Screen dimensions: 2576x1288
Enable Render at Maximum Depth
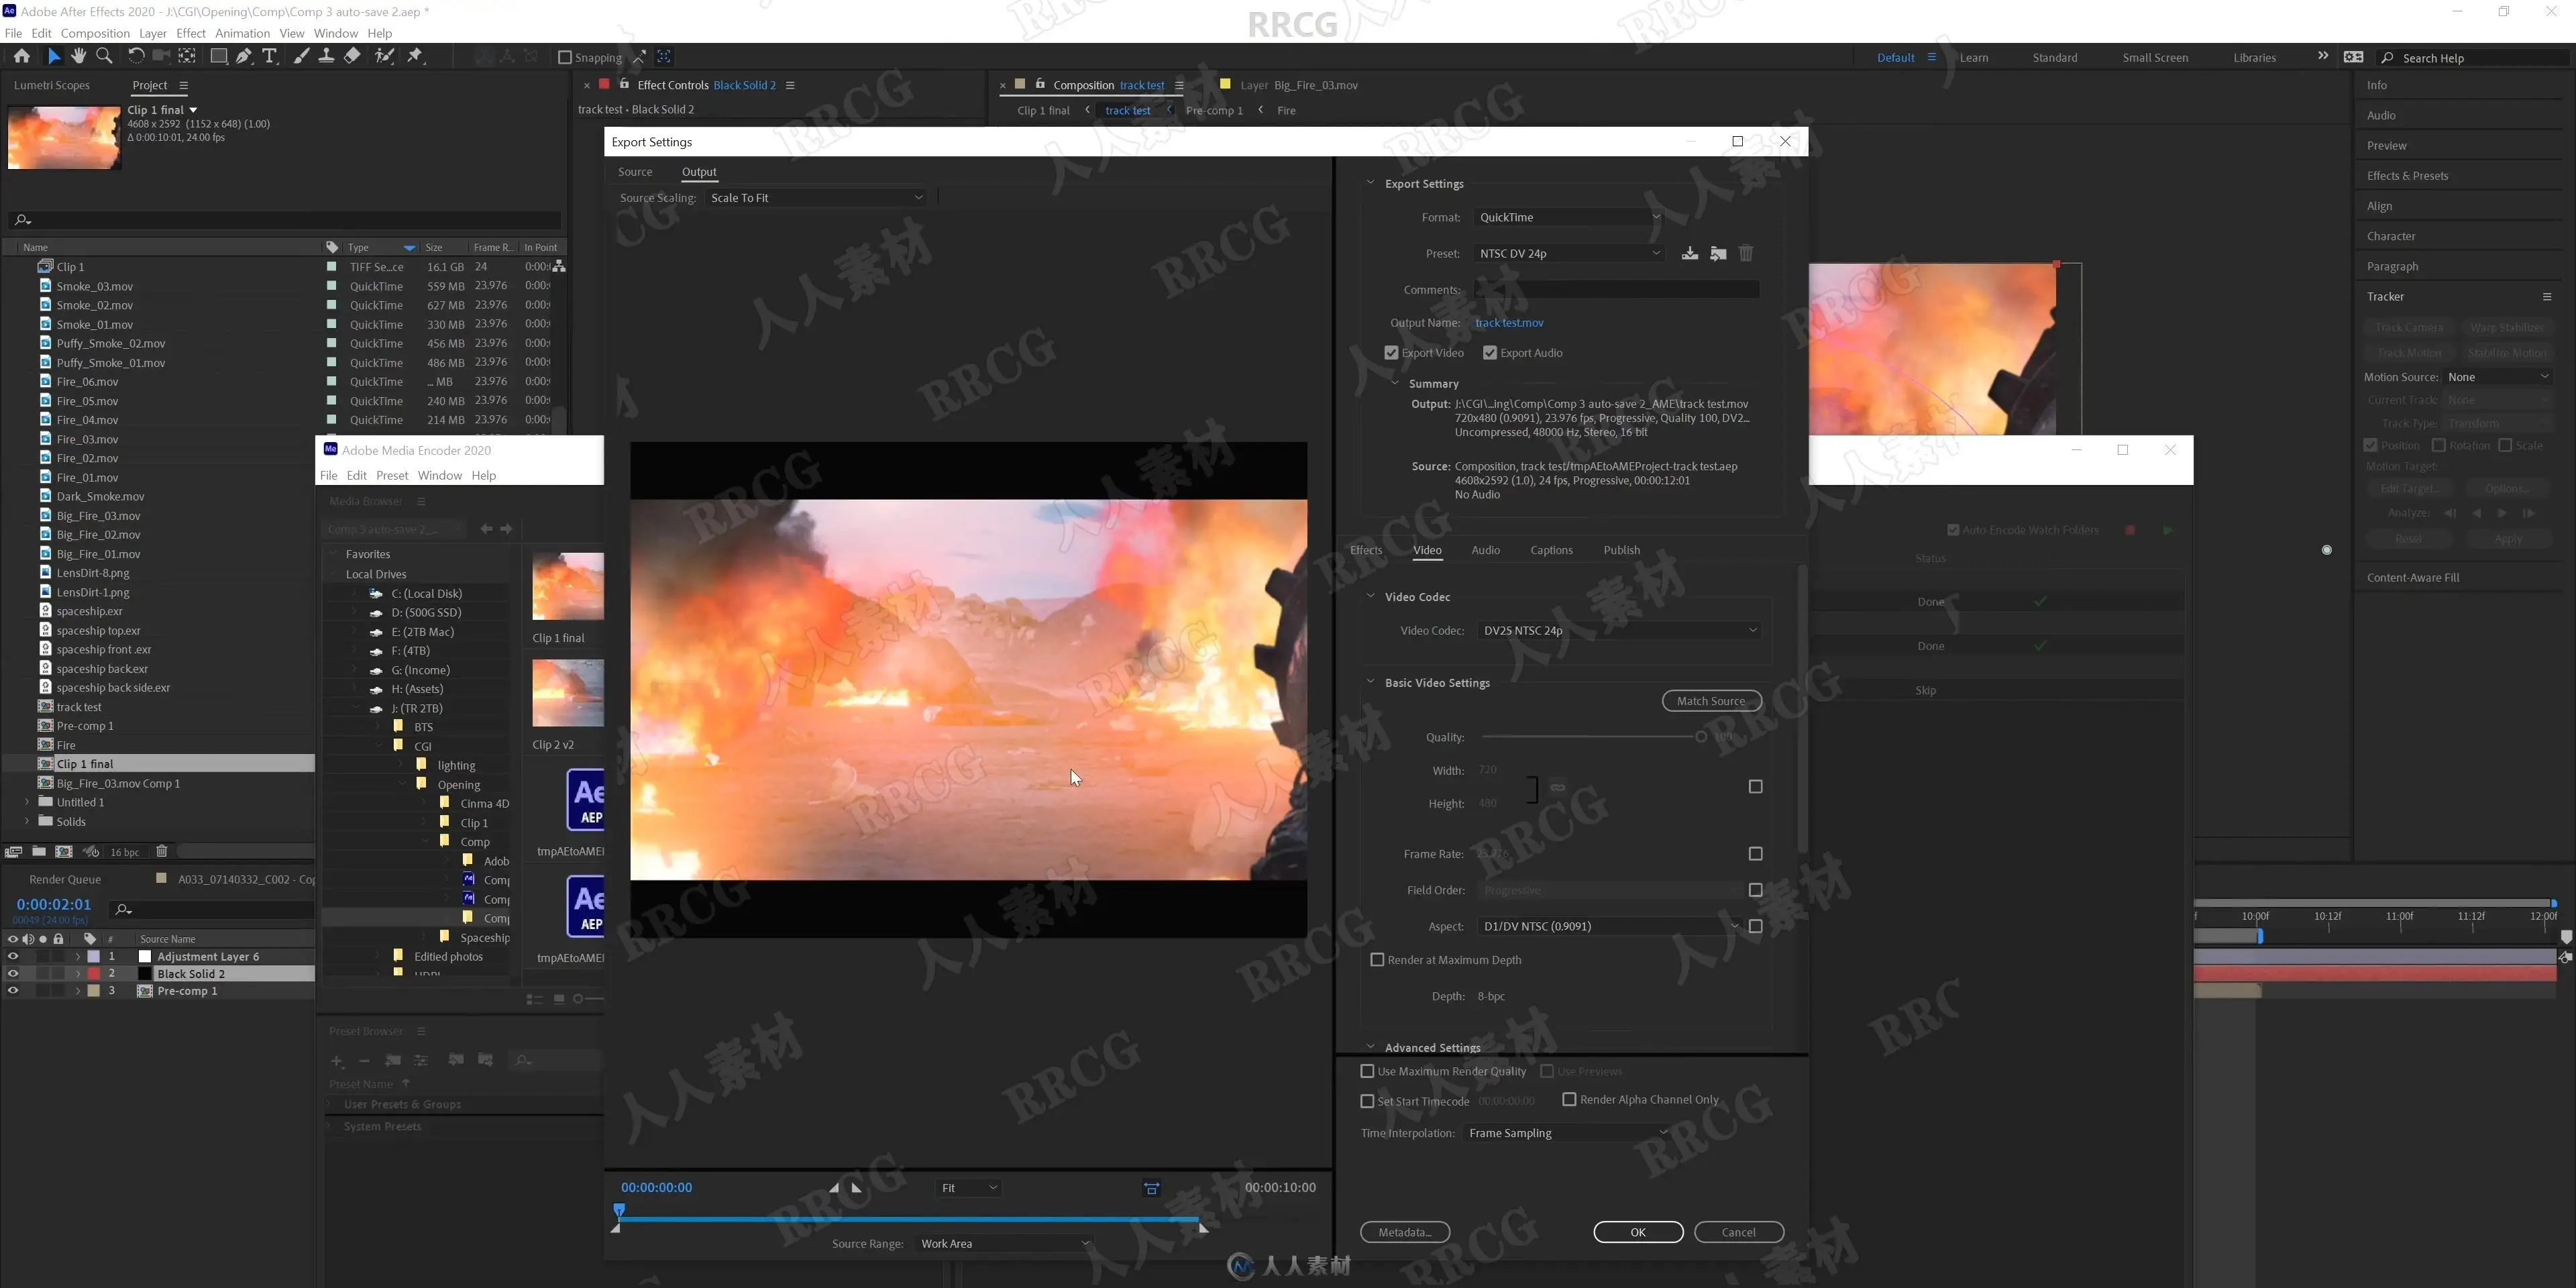coord(1377,960)
